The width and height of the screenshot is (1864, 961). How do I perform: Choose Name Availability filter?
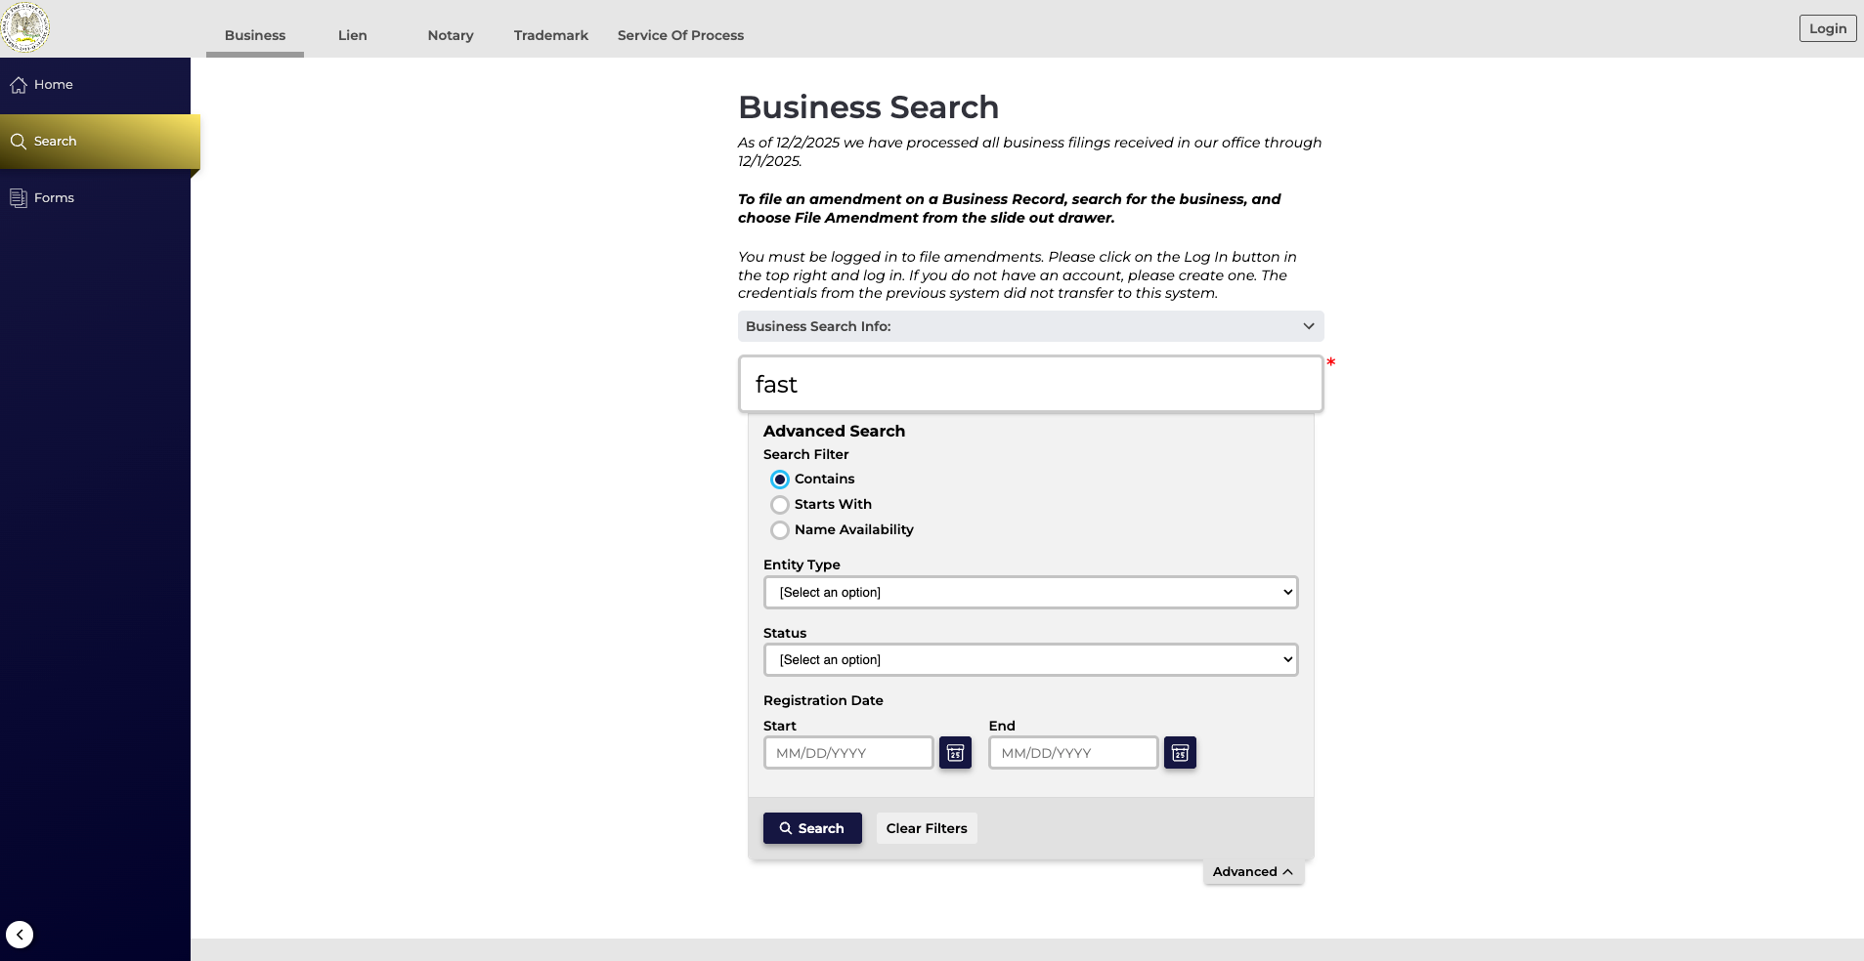[779, 529]
